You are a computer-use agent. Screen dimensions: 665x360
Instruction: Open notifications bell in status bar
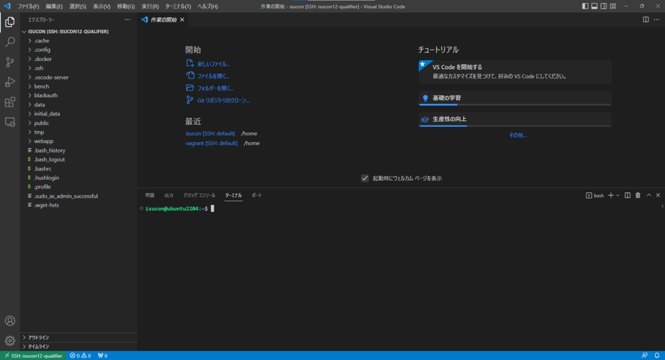pyautogui.click(x=657, y=356)
